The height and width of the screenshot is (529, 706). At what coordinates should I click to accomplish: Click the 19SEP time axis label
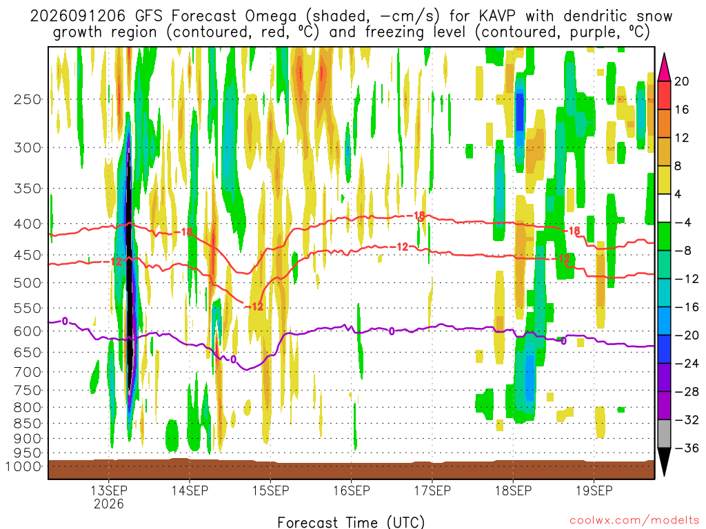[594, 490]
